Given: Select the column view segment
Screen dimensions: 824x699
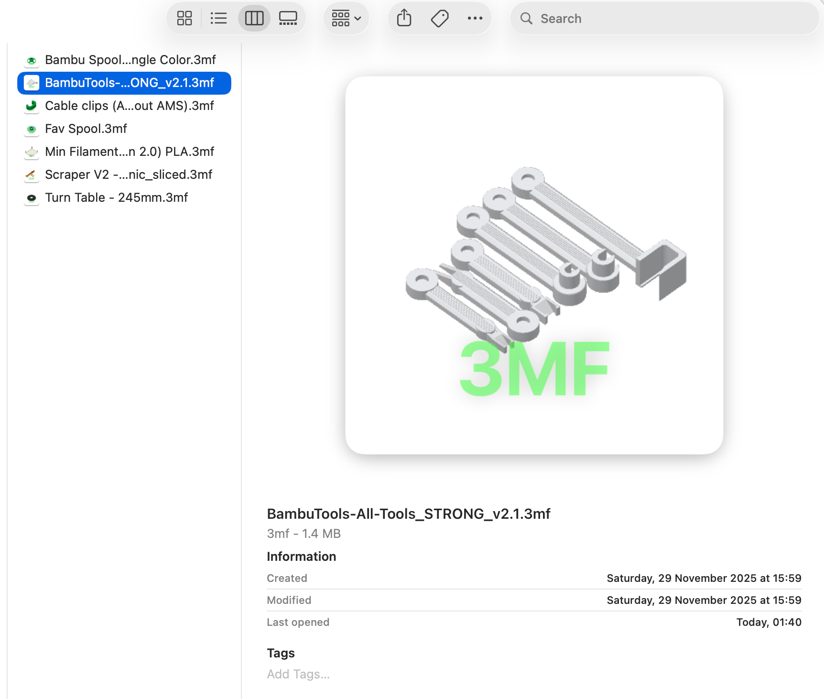Looking at the screenshot, I should coord(254,18).
